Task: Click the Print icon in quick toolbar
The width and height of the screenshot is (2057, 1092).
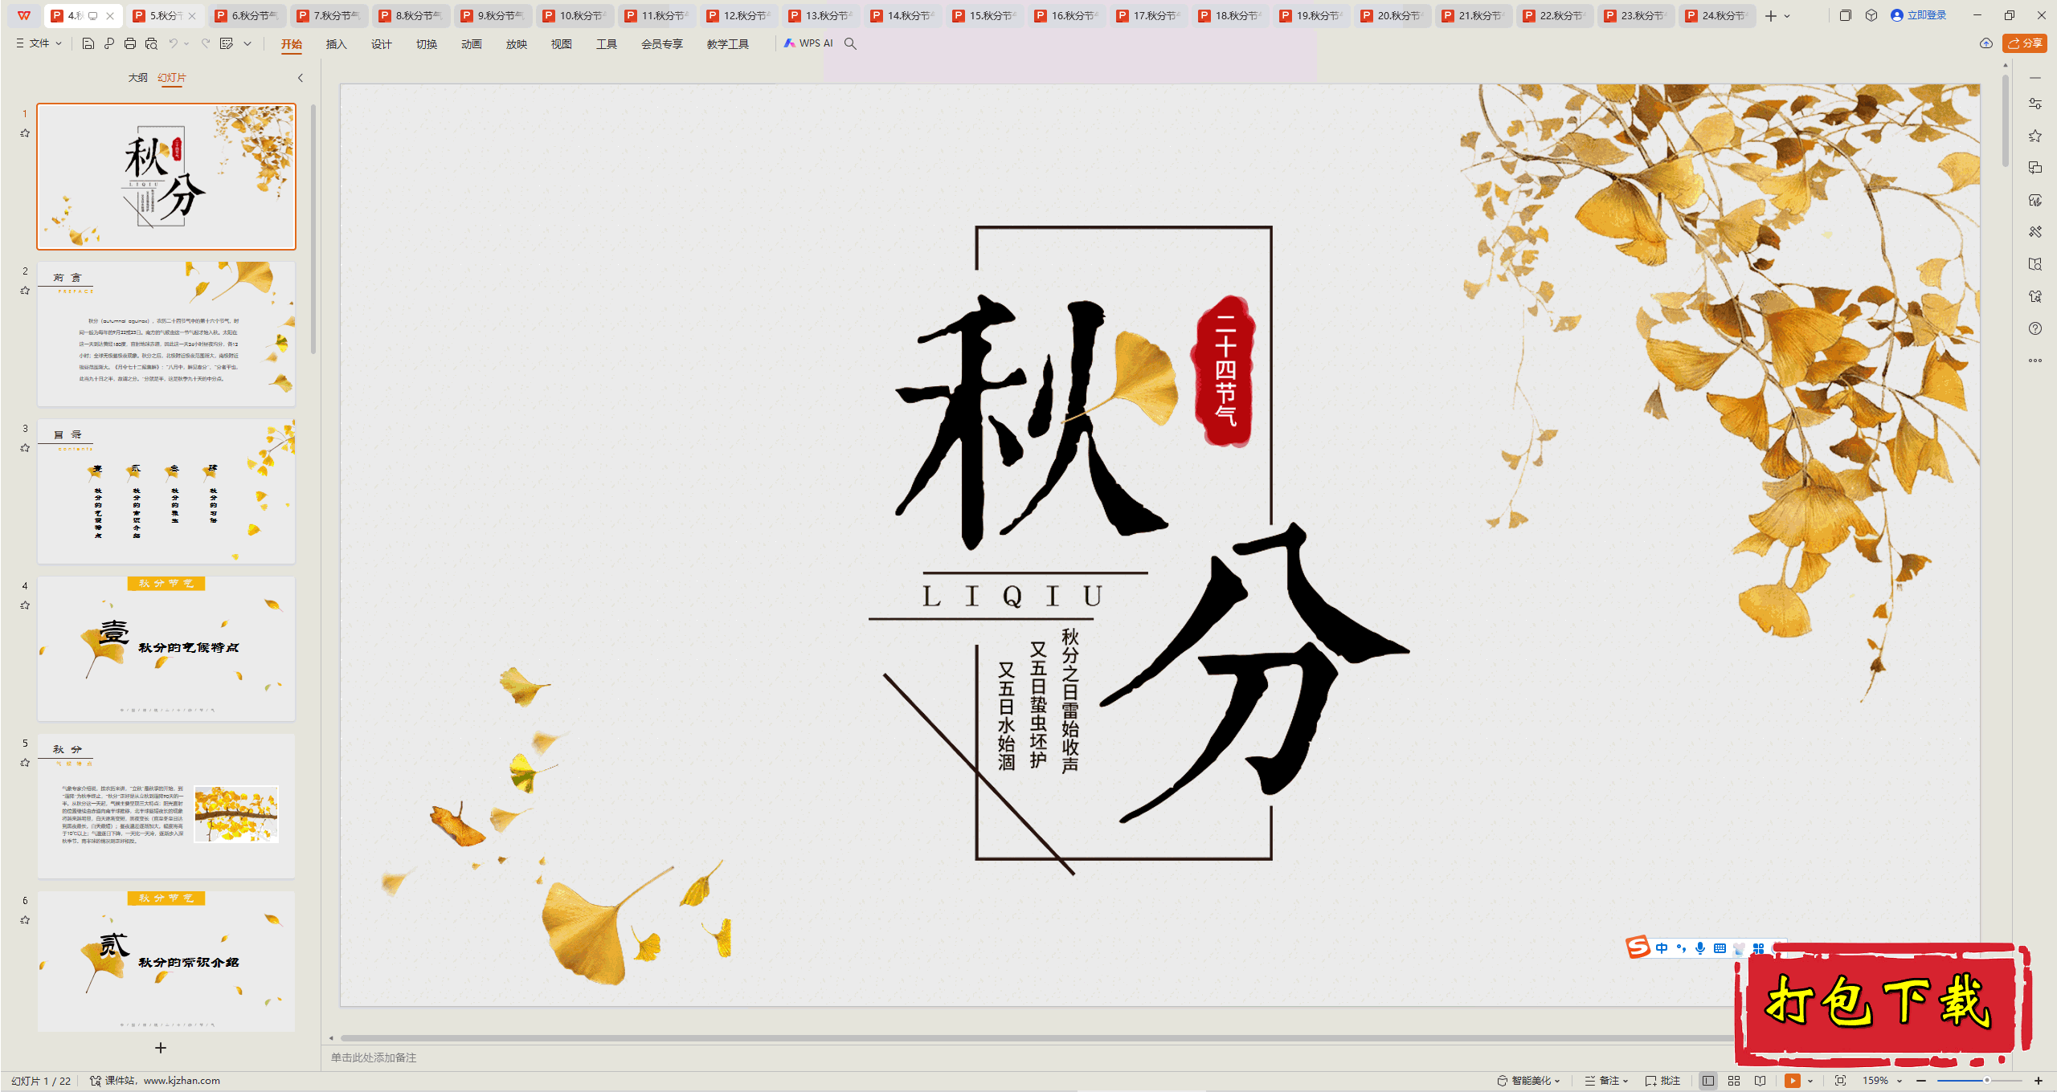Action: pos(130,43)
